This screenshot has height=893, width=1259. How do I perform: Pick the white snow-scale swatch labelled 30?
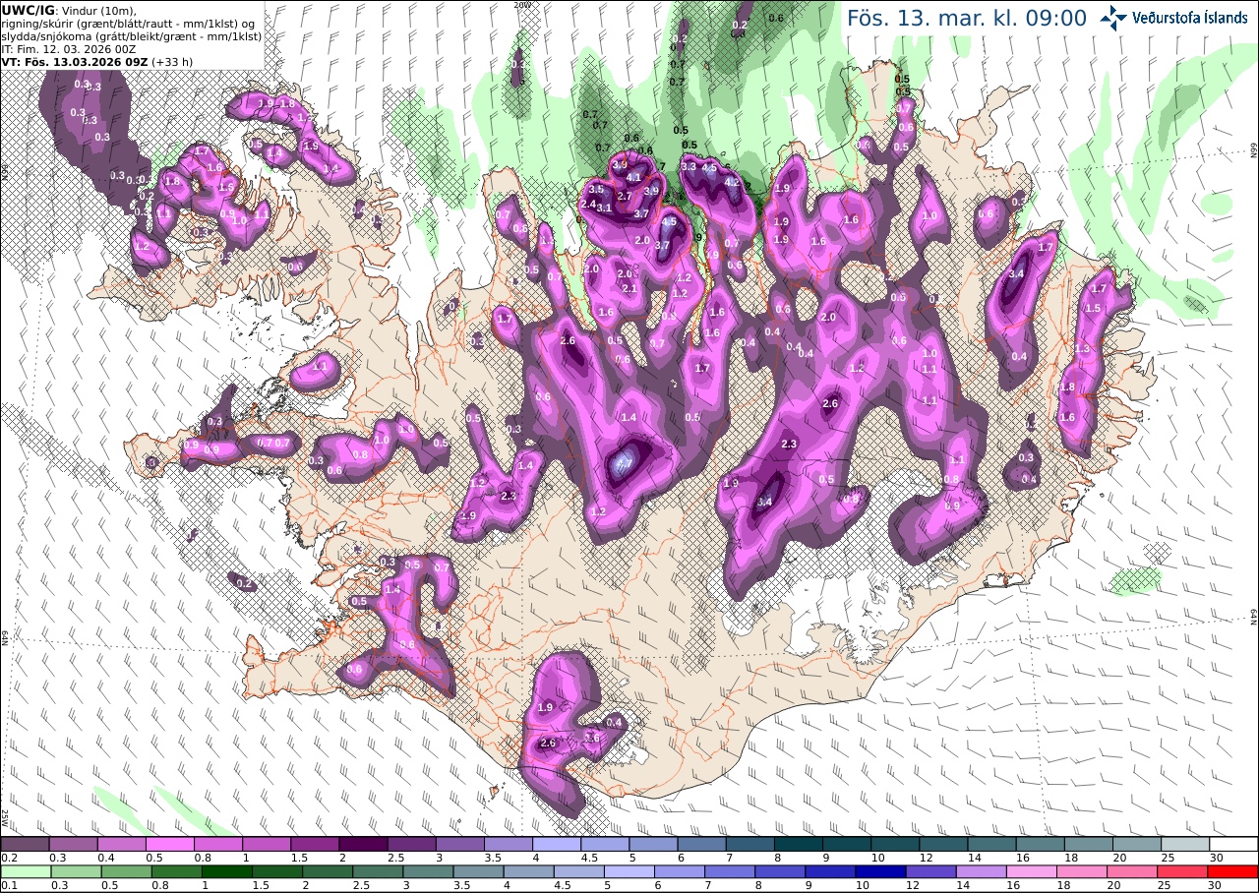pyautogui.click(x=1233, y=844)
